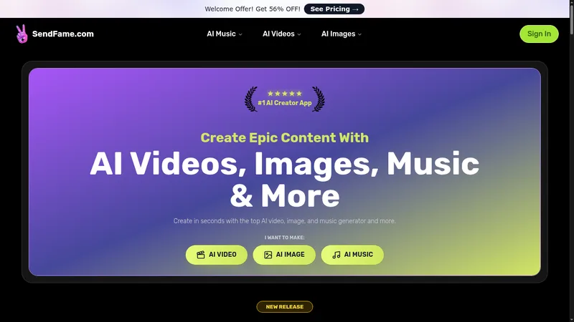Open the SendFame.com home link text
The image size is (574, 322).
coord(63,34)
